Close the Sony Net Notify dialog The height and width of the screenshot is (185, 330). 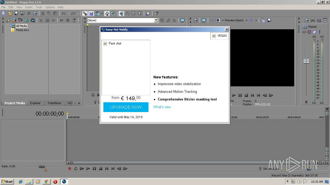227,30
